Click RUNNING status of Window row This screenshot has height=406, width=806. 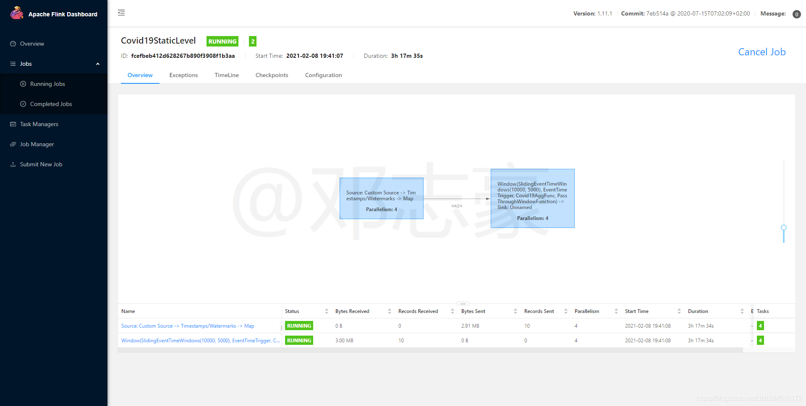(299, 341)
